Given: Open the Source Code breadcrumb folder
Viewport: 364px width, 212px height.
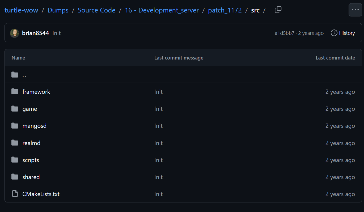Looking at the screenshot, I should click(x=97, y=10).
